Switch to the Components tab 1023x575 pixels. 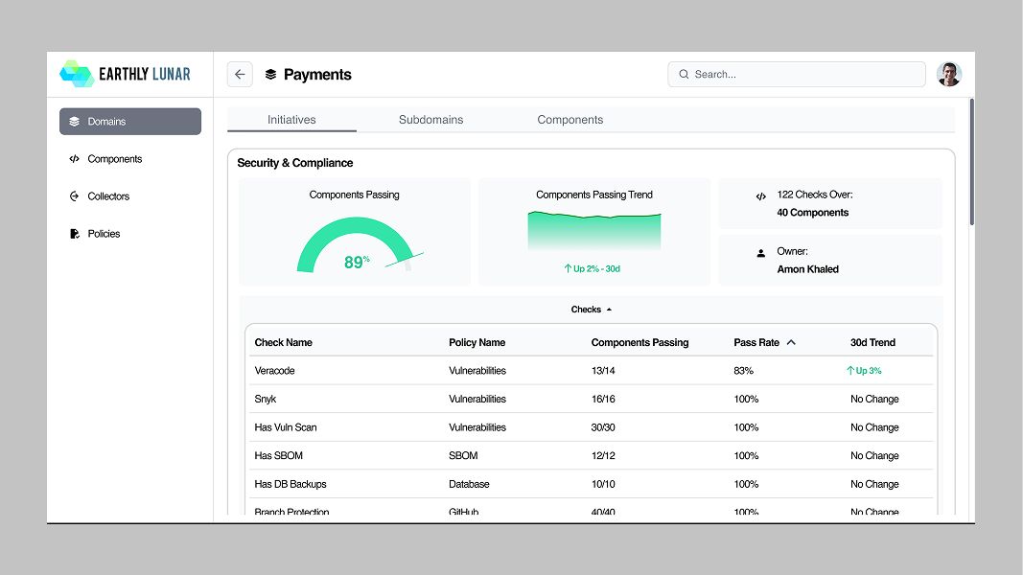pos(570,120)
